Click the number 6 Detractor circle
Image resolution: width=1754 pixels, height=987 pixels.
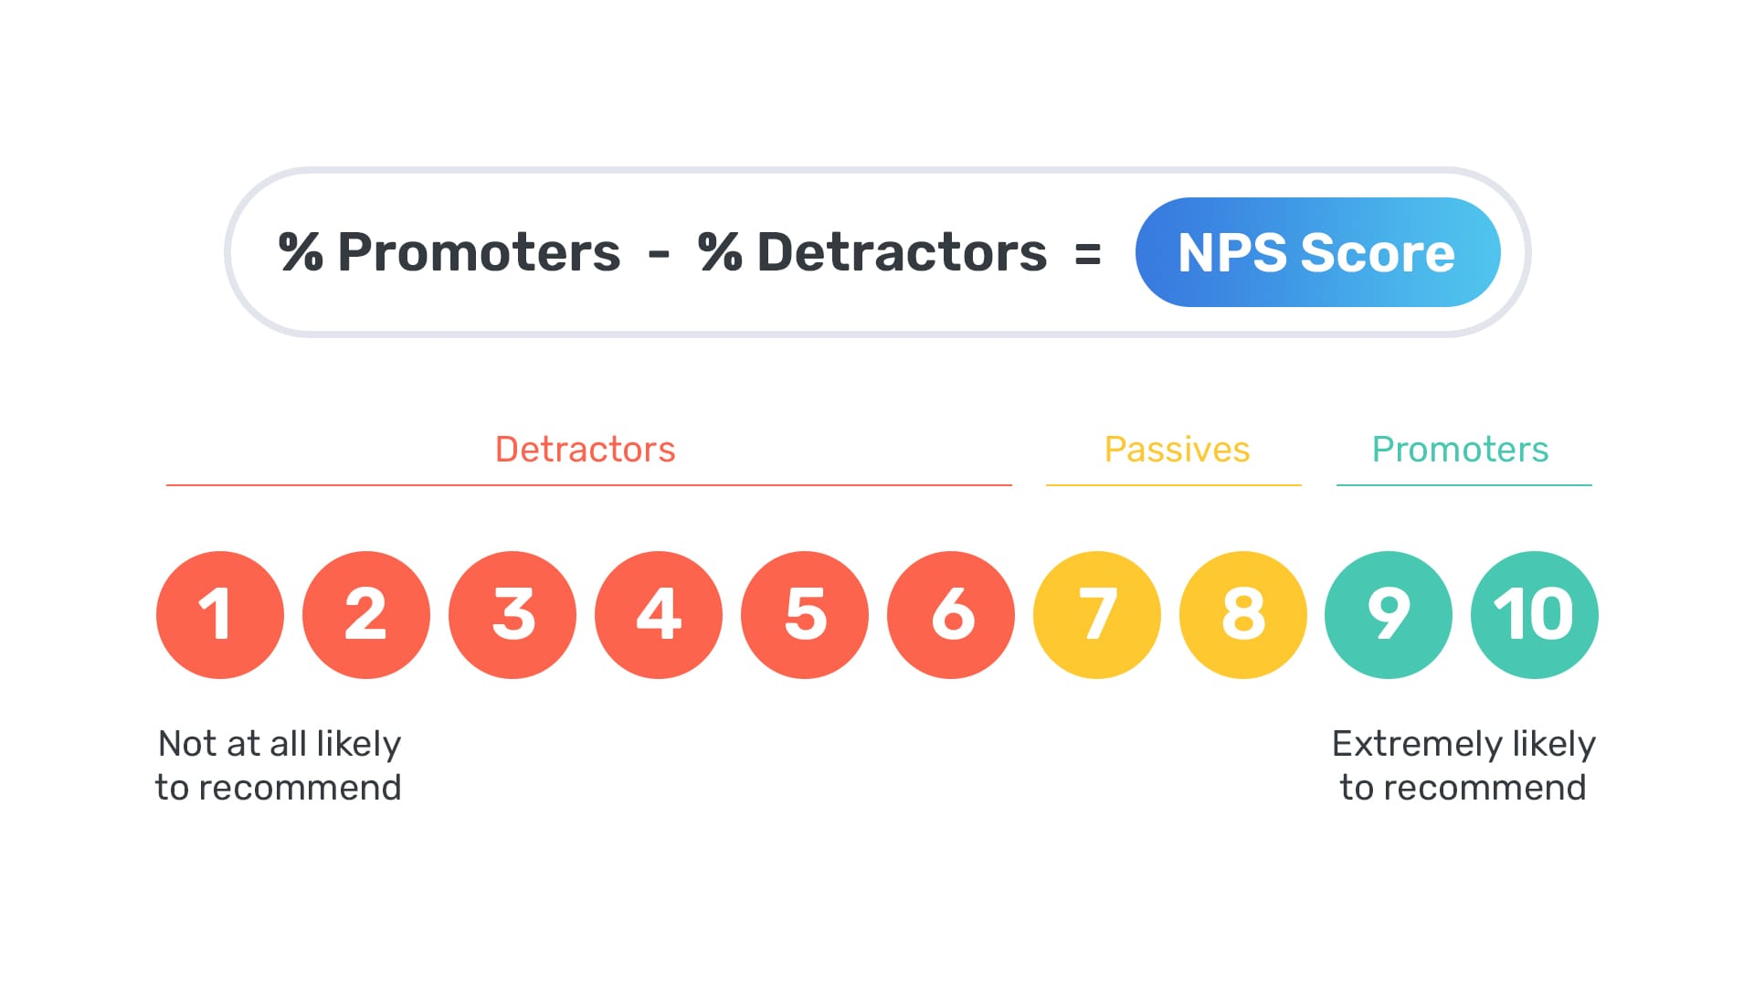click(x=949, y=615)
